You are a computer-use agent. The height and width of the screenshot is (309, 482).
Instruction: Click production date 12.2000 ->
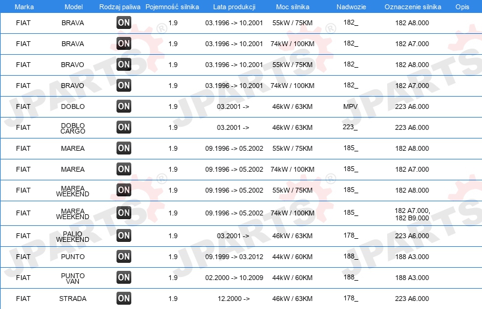[234, 299]
